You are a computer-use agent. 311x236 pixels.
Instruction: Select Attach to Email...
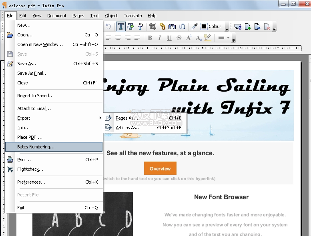point(54,108)
